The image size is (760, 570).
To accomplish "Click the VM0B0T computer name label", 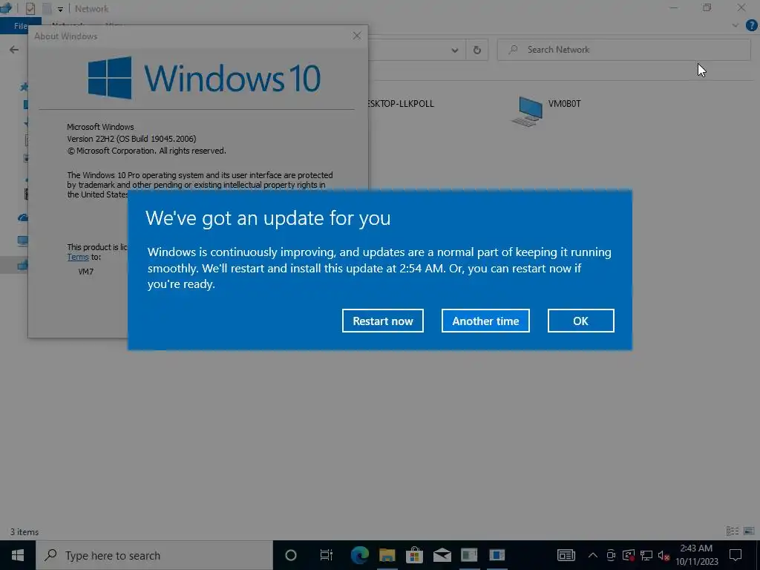I will point(564,104).
